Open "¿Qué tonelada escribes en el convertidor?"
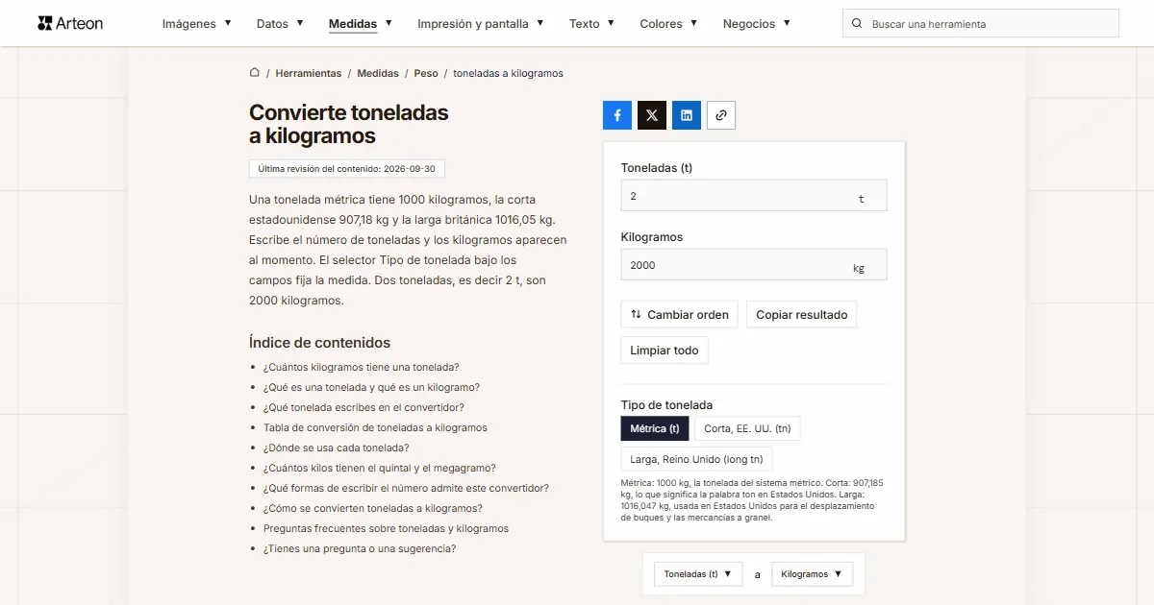The image size is (1154, 605). [x=364, y=407]
